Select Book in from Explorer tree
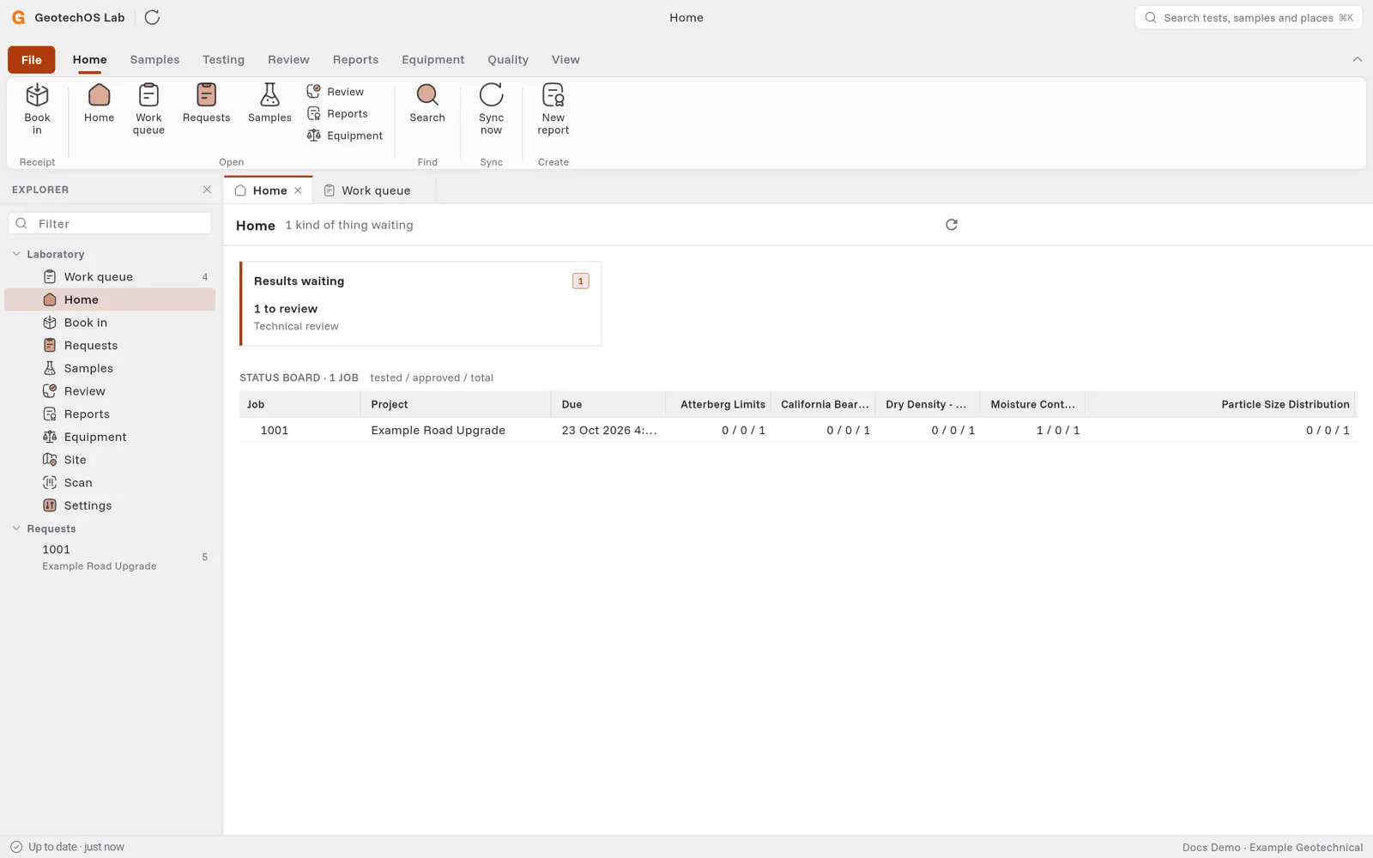The width and height of the screenshot is (1373, 858). 110,323
